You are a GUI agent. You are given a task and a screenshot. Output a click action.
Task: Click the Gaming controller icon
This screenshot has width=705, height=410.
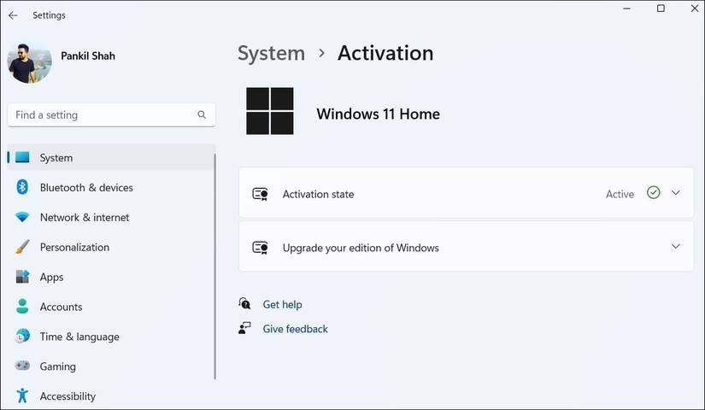[22, 366]
